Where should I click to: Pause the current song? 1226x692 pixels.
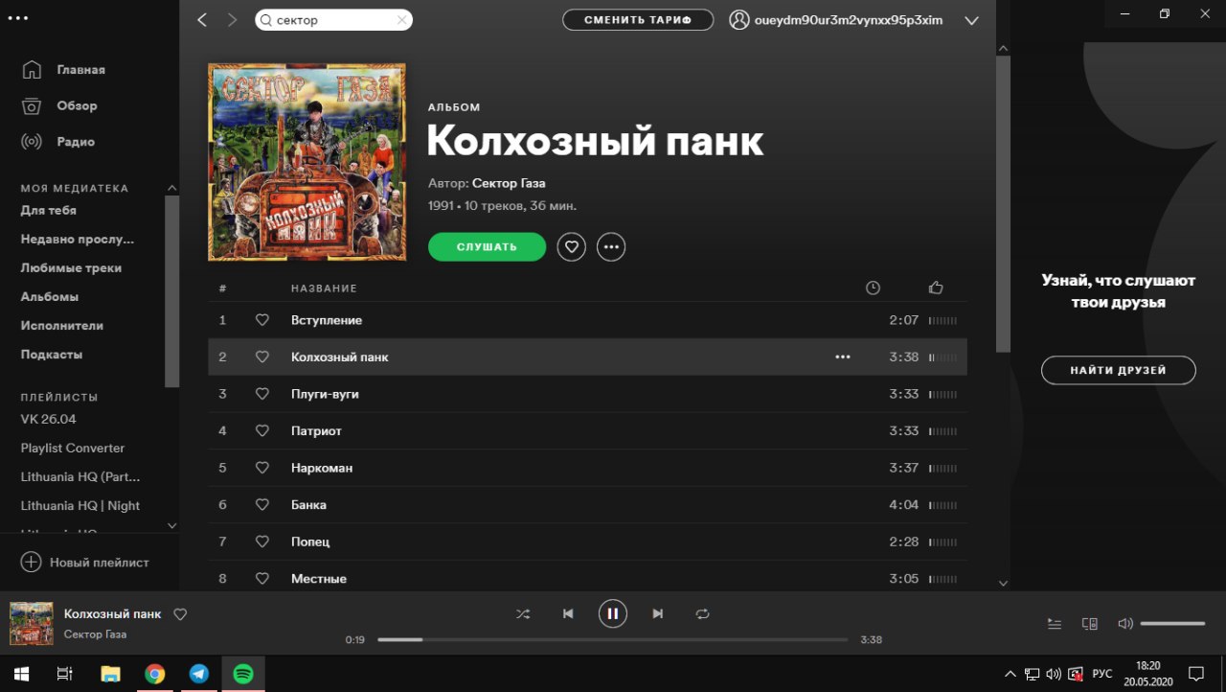click(613, 613)
